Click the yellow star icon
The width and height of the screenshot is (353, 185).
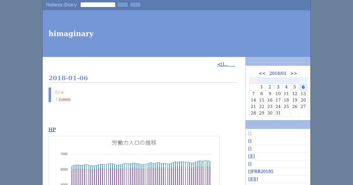tap(62, 92)
